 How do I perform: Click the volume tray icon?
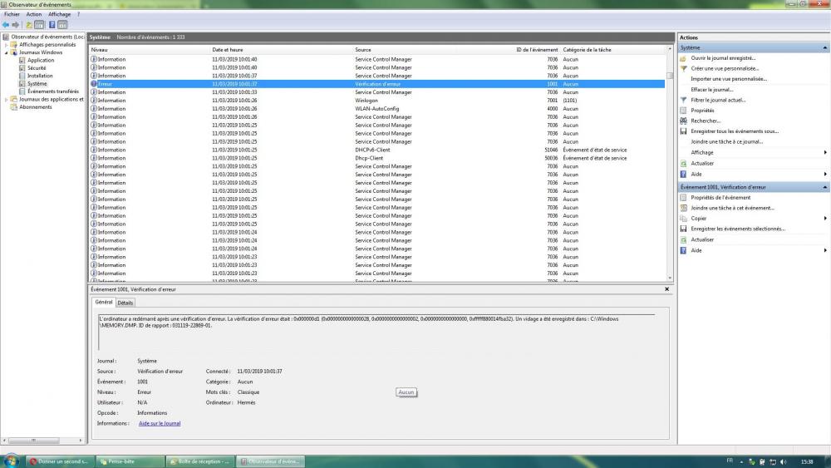784,462
